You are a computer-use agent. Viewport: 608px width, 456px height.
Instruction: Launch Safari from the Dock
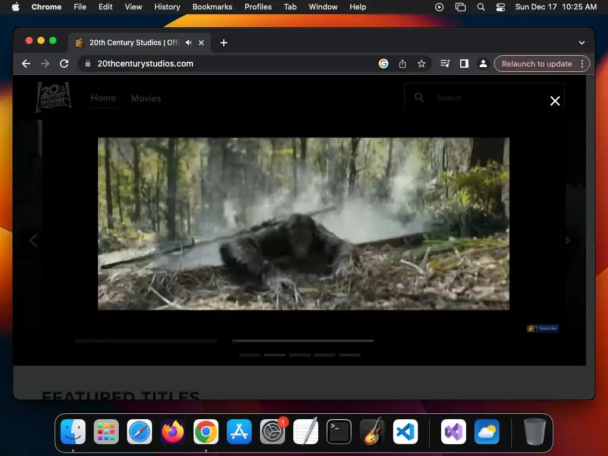click(x=140, y=432)
